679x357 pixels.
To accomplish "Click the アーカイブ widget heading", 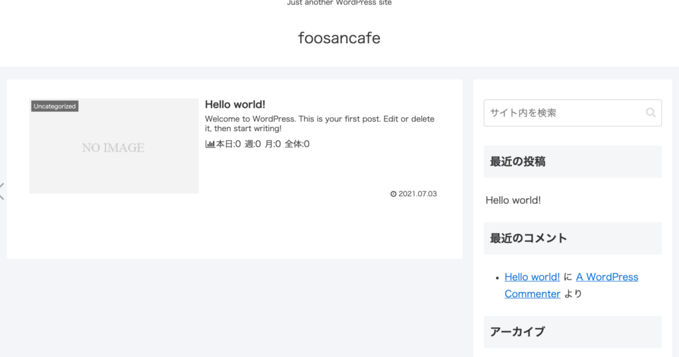I will click(517, 331).
